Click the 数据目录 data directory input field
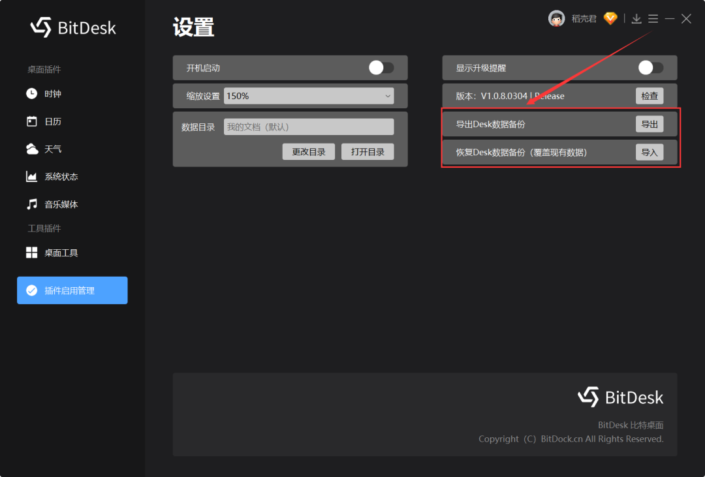This screenshot has height=477, width=705. 309,126
